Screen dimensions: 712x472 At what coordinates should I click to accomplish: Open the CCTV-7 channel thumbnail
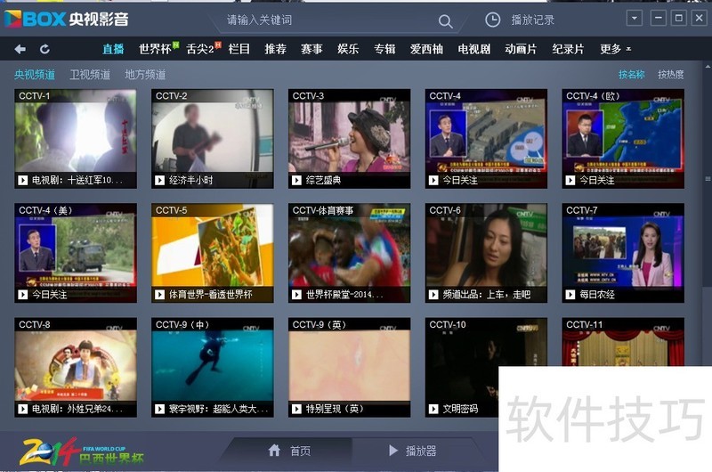[x=623, y=253]
